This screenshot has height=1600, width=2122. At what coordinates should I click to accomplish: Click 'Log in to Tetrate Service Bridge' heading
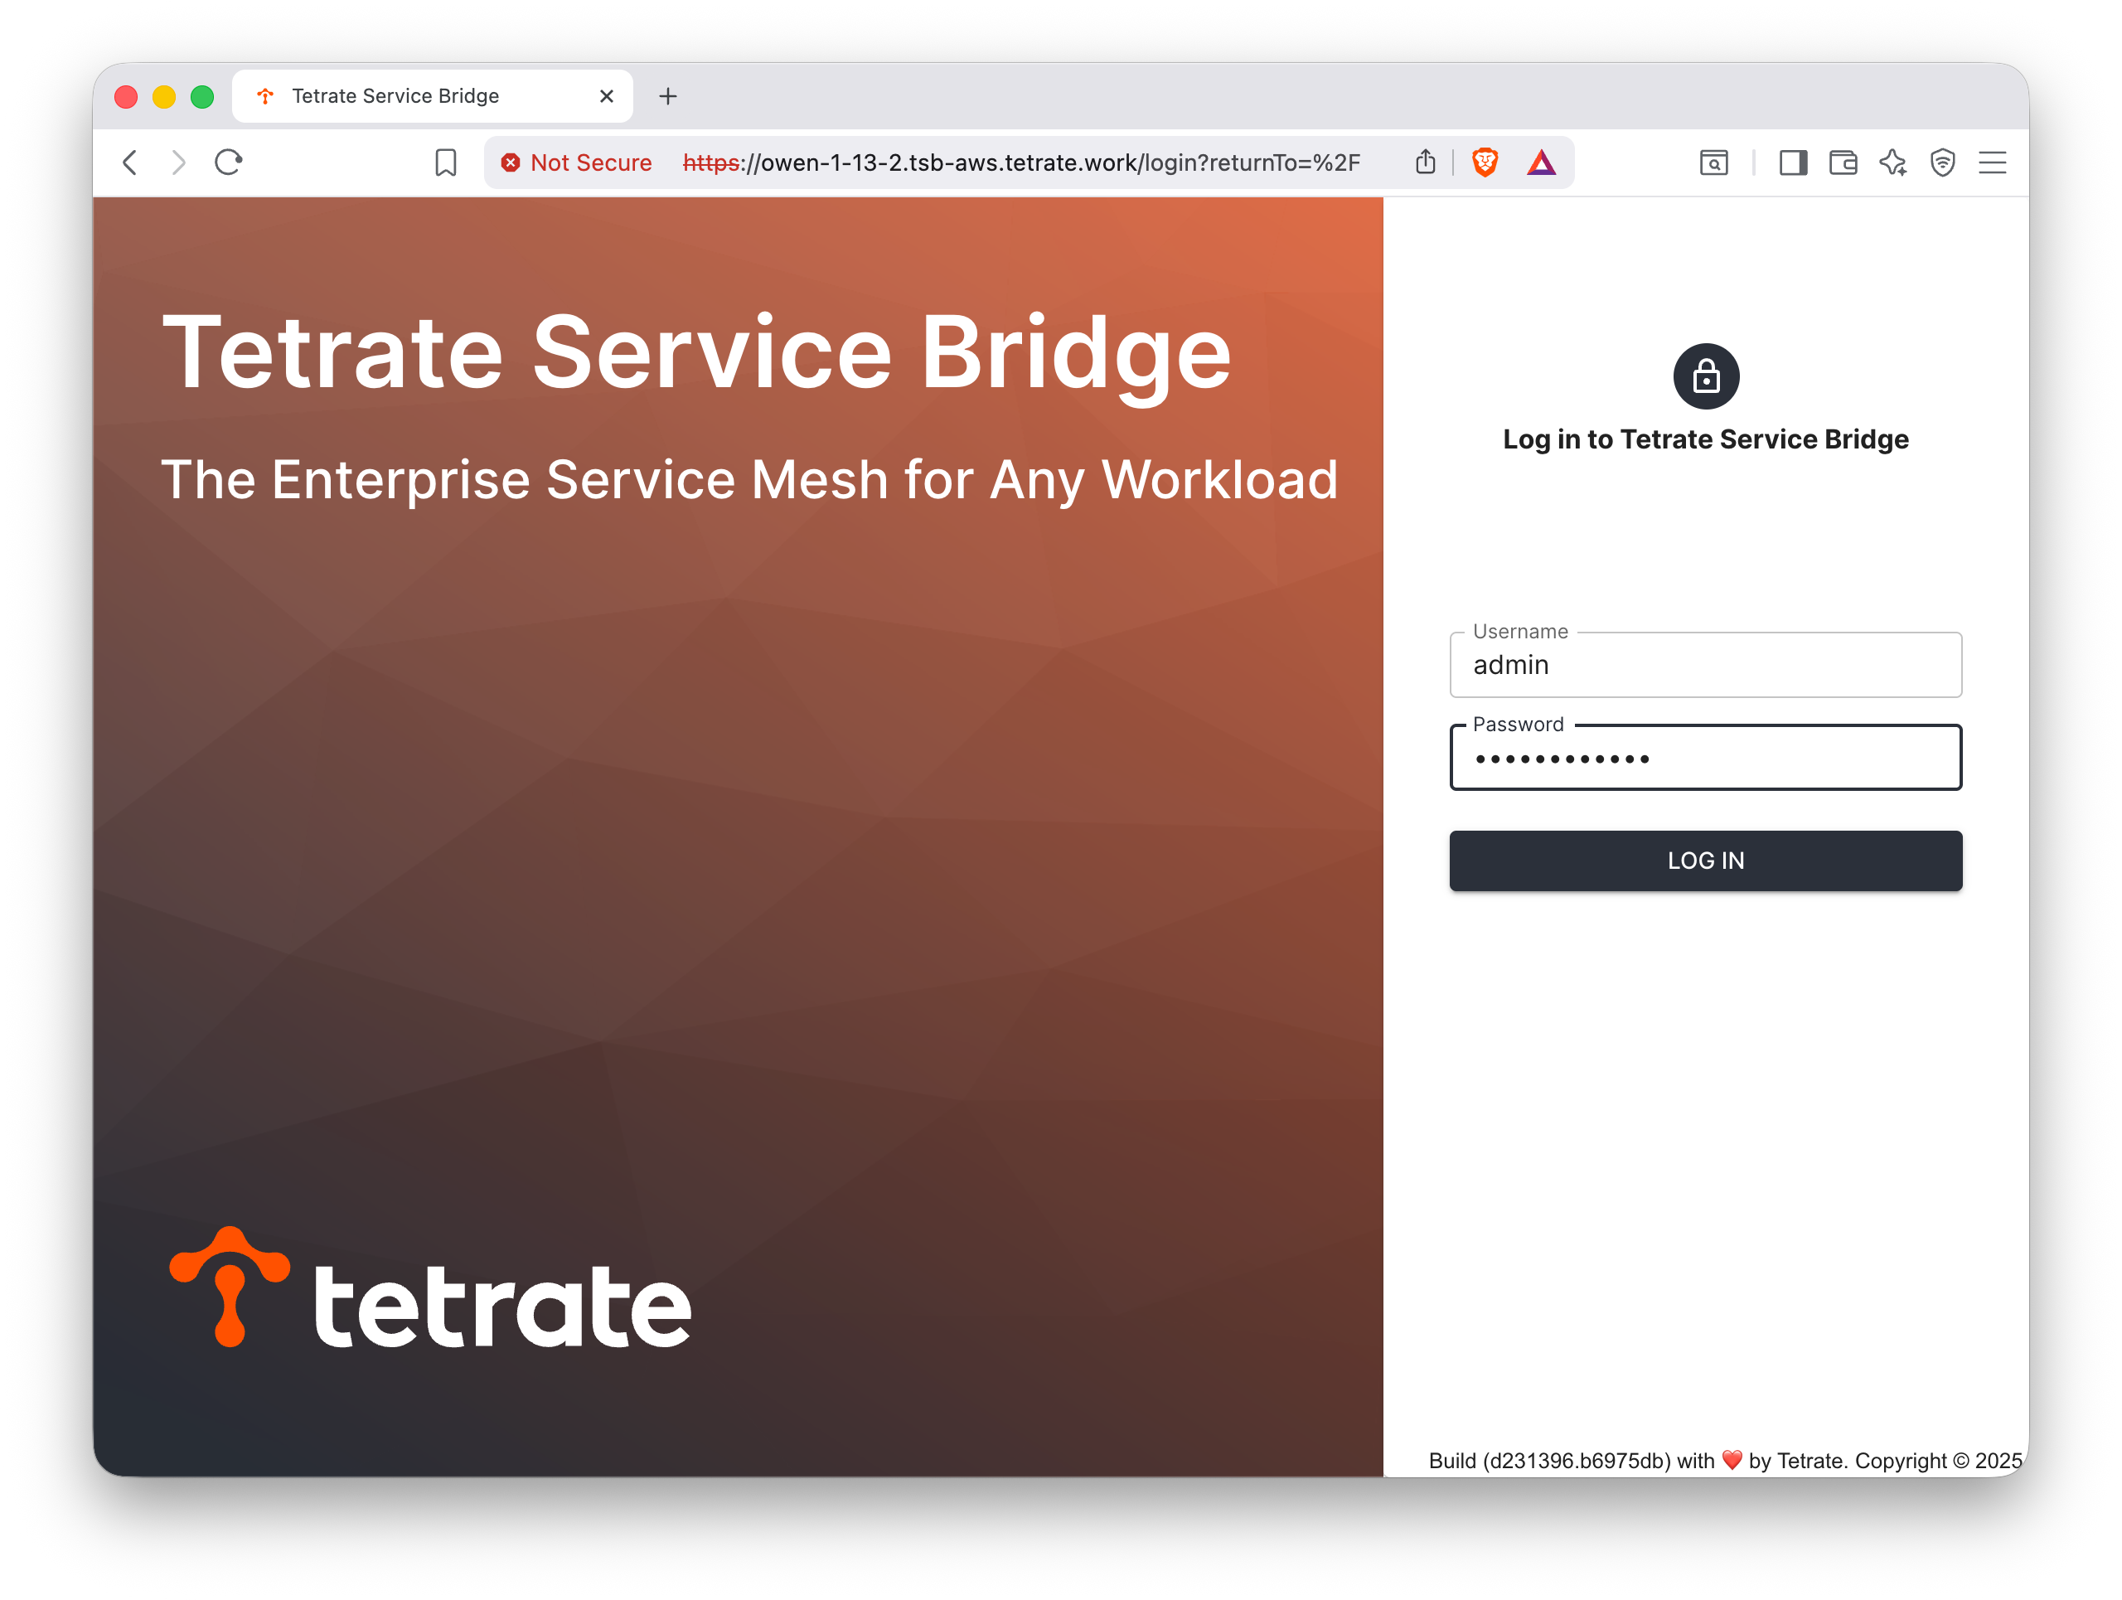[1706, 439]
